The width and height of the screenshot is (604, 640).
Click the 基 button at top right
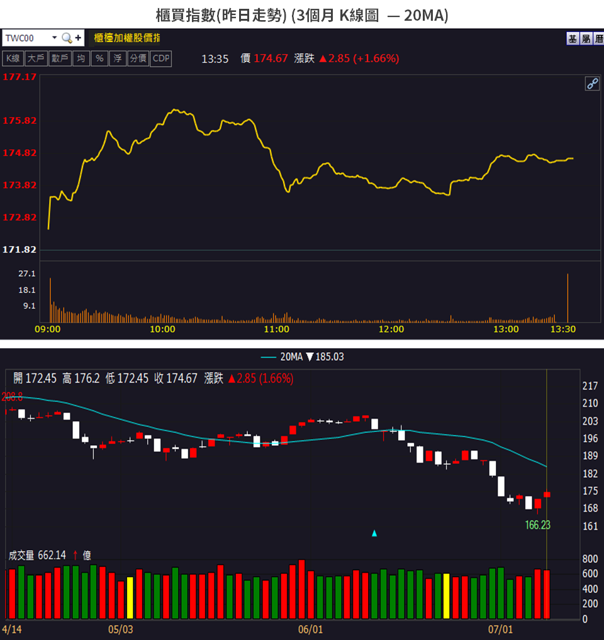pos(573,39)
